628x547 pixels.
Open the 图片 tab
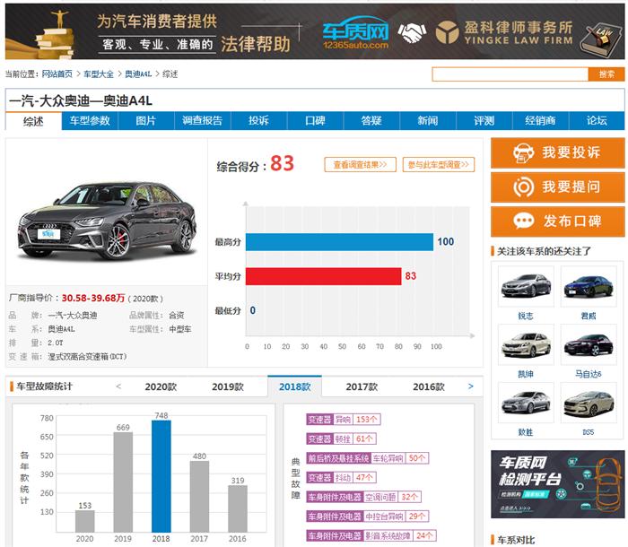[x=146, y=121]
